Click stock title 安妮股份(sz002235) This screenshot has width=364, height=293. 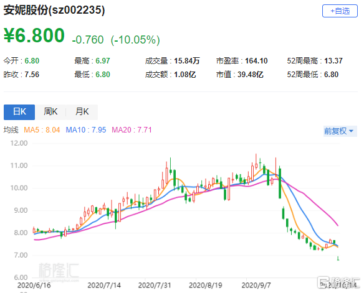click(x=54, y=10)
